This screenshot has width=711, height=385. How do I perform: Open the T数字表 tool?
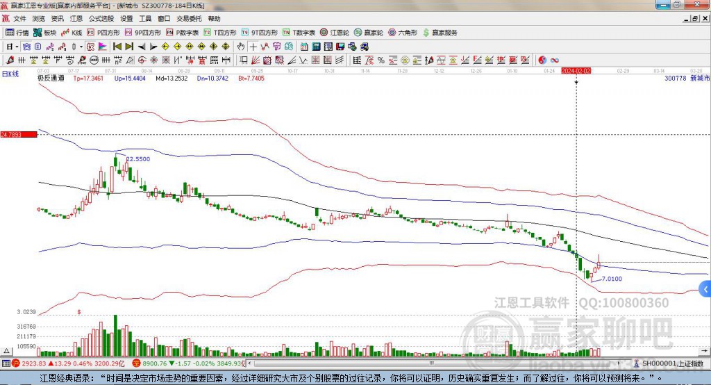point(299,33)
